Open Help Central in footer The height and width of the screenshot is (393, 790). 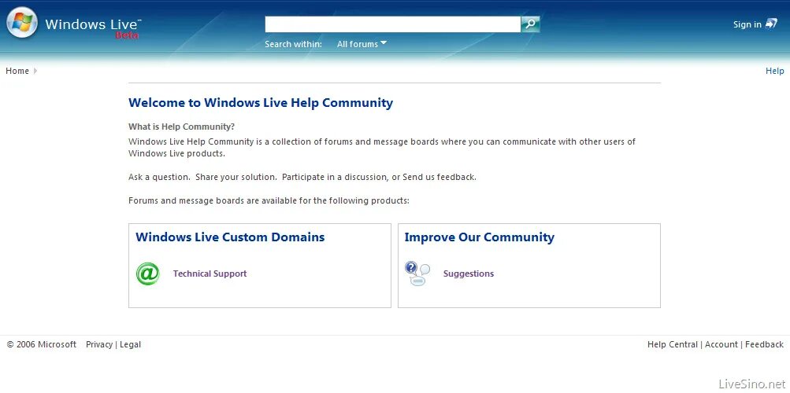click(672, 344)
